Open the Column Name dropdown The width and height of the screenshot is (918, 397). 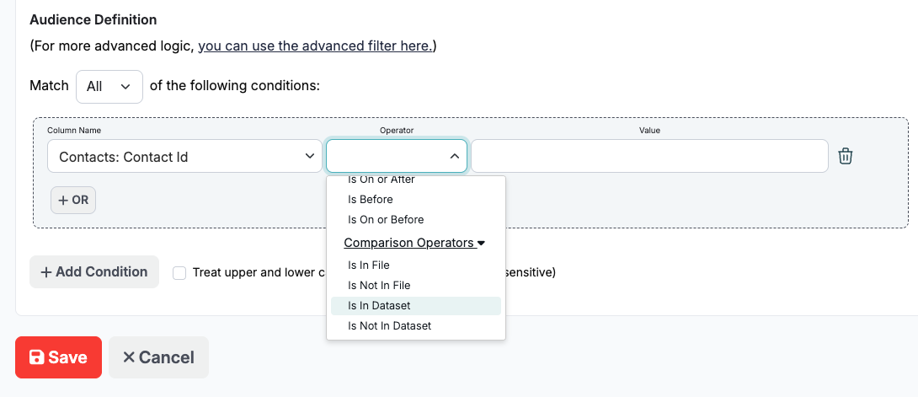(x=184, y=156)
